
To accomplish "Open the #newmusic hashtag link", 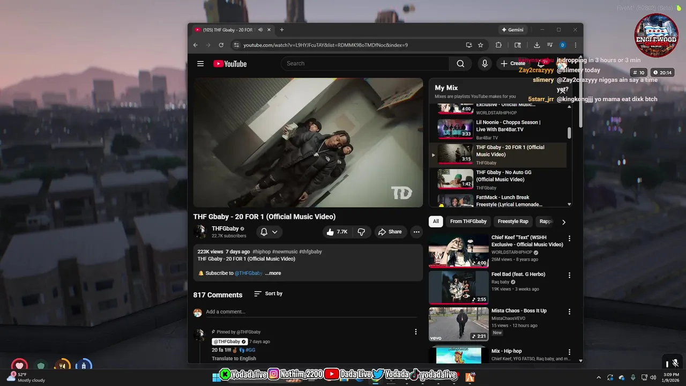I will click(285, 251).
